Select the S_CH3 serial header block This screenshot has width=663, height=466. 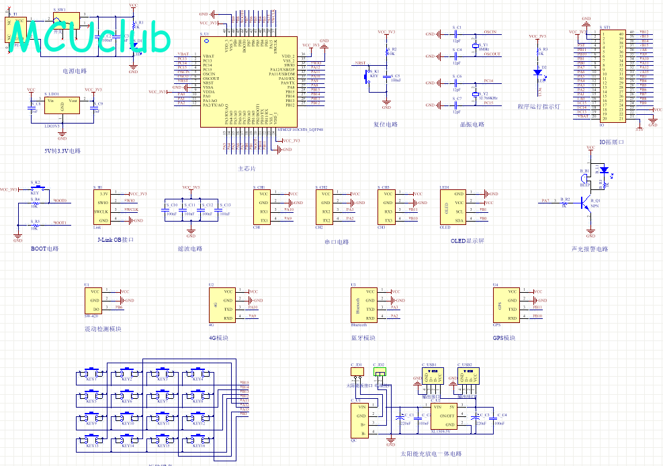pyautogui.click(x=386, y=207)
